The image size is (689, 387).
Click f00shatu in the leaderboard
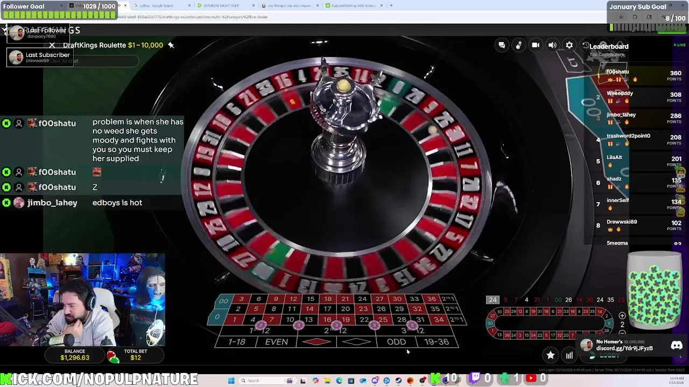617,71
